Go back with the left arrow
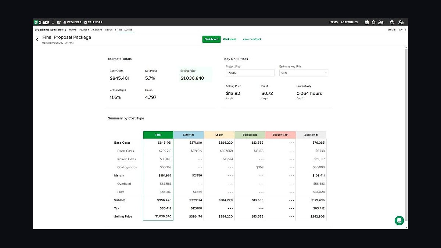The width and height of the screenshot is (441, 248). (x=37, y=39)
